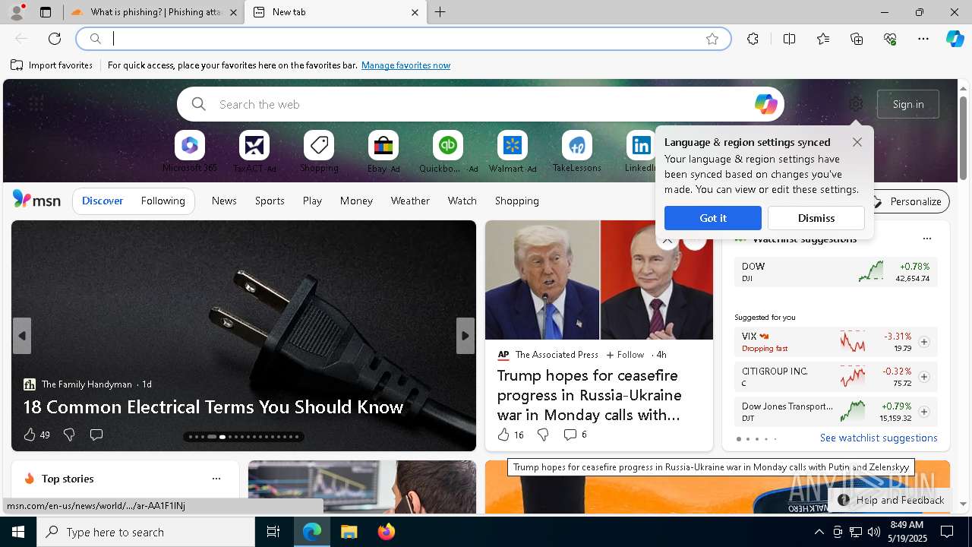Open the Collections icon

pos(857,39)
